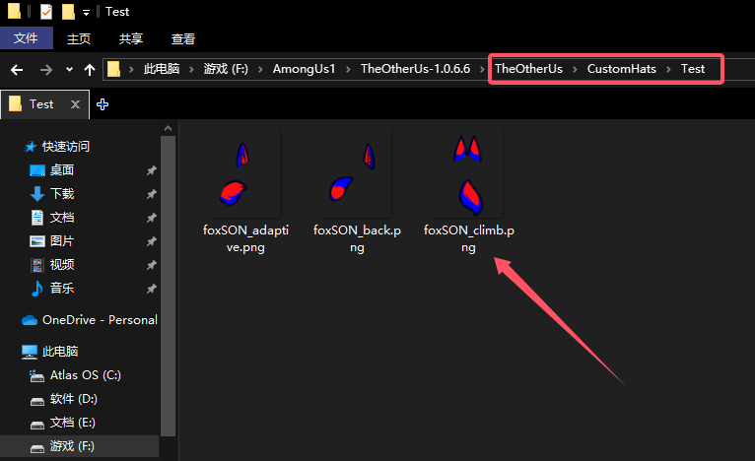Click the New Folder icon in title bar
The width and height of the screenshot is (755, 461).
click(x=68, y=12)
